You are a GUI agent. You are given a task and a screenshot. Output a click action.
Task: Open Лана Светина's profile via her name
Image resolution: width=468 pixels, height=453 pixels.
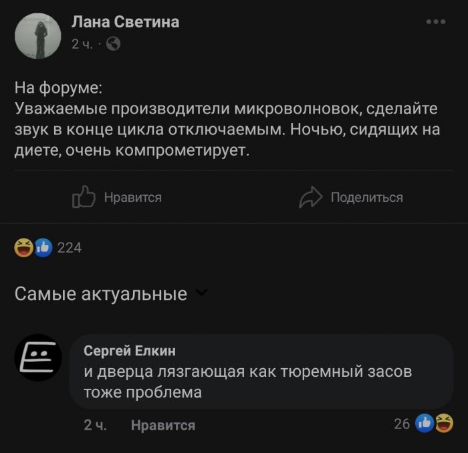(125, 22)
